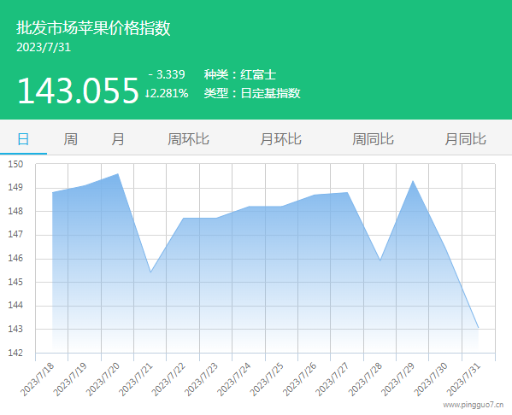Switch to the 周环比 tab
Screen dimensions: 512x415
(188, 139)
